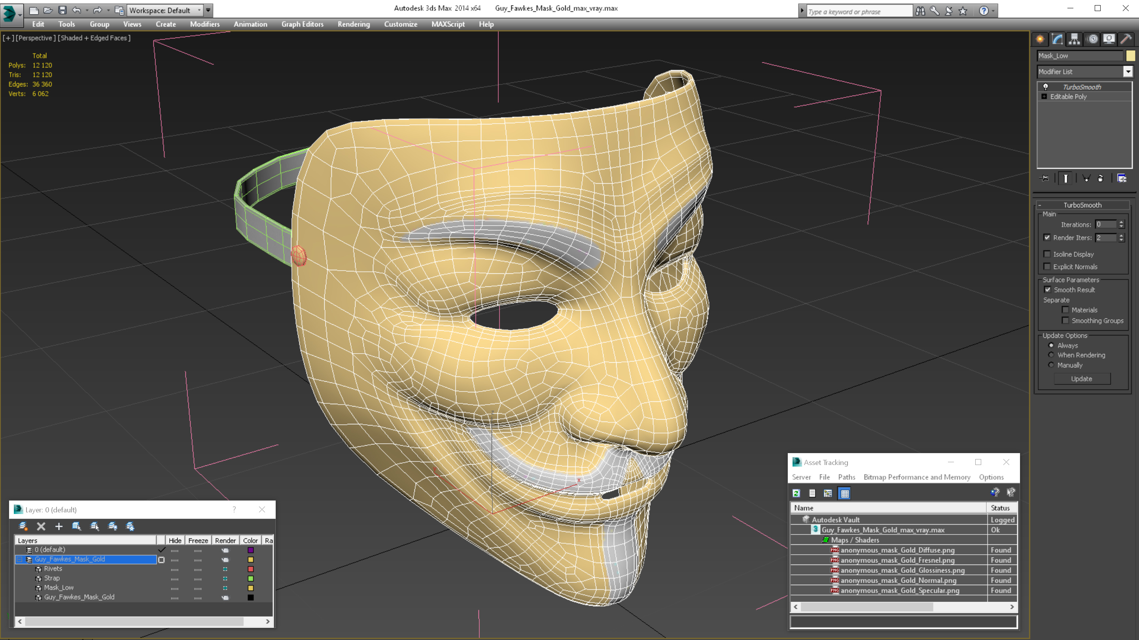Check Separate by Materials checkbox
Viewport: 1139px width, 640px height.
click(x=1065, y=310)
